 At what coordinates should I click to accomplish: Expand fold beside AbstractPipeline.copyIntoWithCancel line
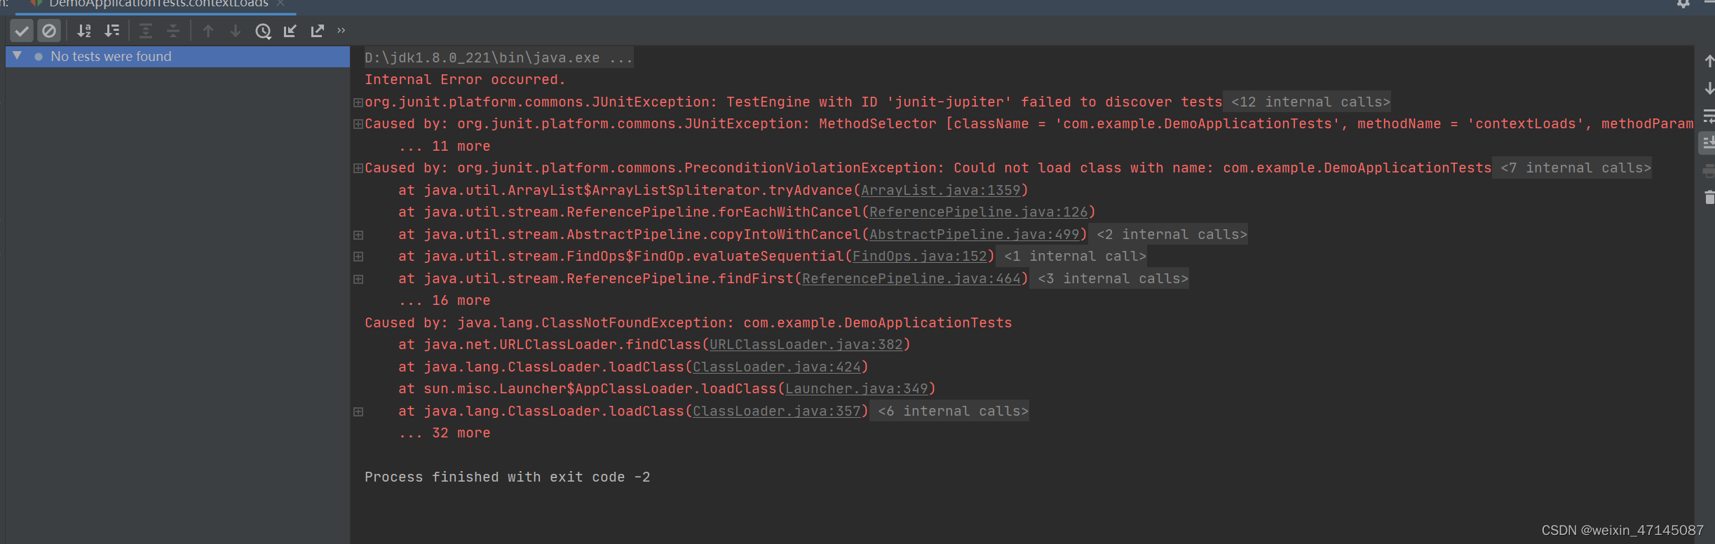(358, 235)
